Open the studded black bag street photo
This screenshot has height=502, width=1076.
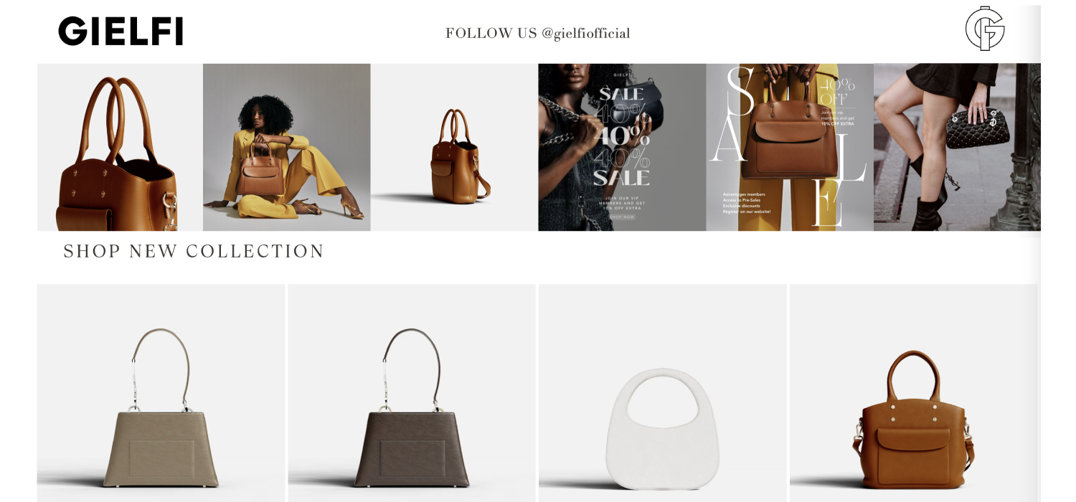pyautogui.click(x=957, y=147)
